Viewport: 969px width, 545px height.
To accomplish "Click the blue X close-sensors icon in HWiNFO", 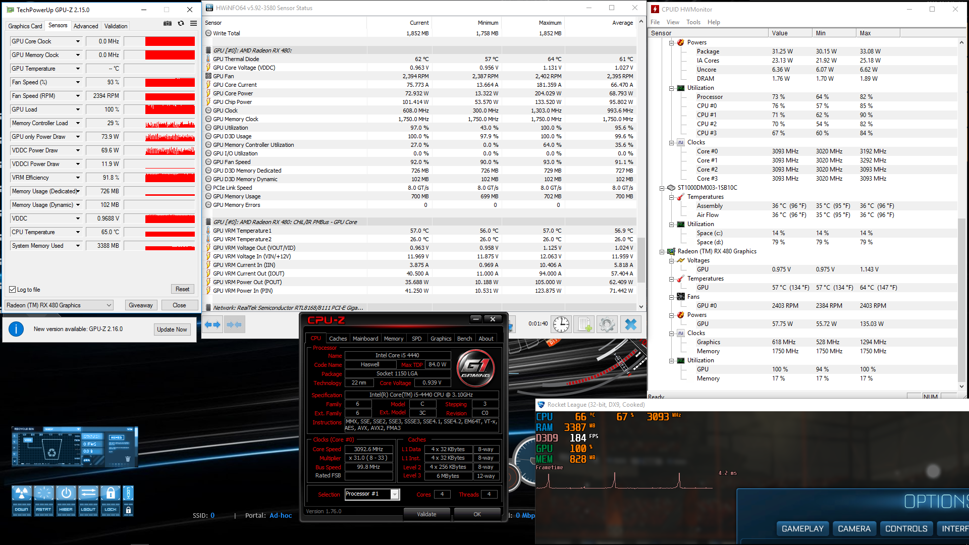I will 630,324.
